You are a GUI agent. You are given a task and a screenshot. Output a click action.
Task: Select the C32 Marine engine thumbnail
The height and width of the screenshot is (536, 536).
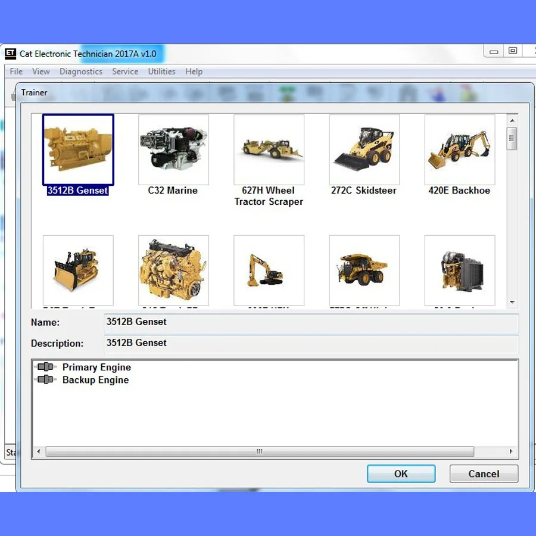174,149
